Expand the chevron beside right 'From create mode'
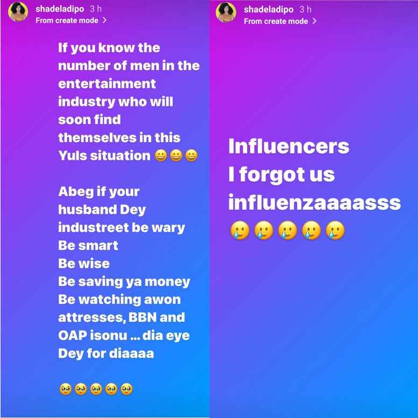418x418 pixels. tap(314, 21)
